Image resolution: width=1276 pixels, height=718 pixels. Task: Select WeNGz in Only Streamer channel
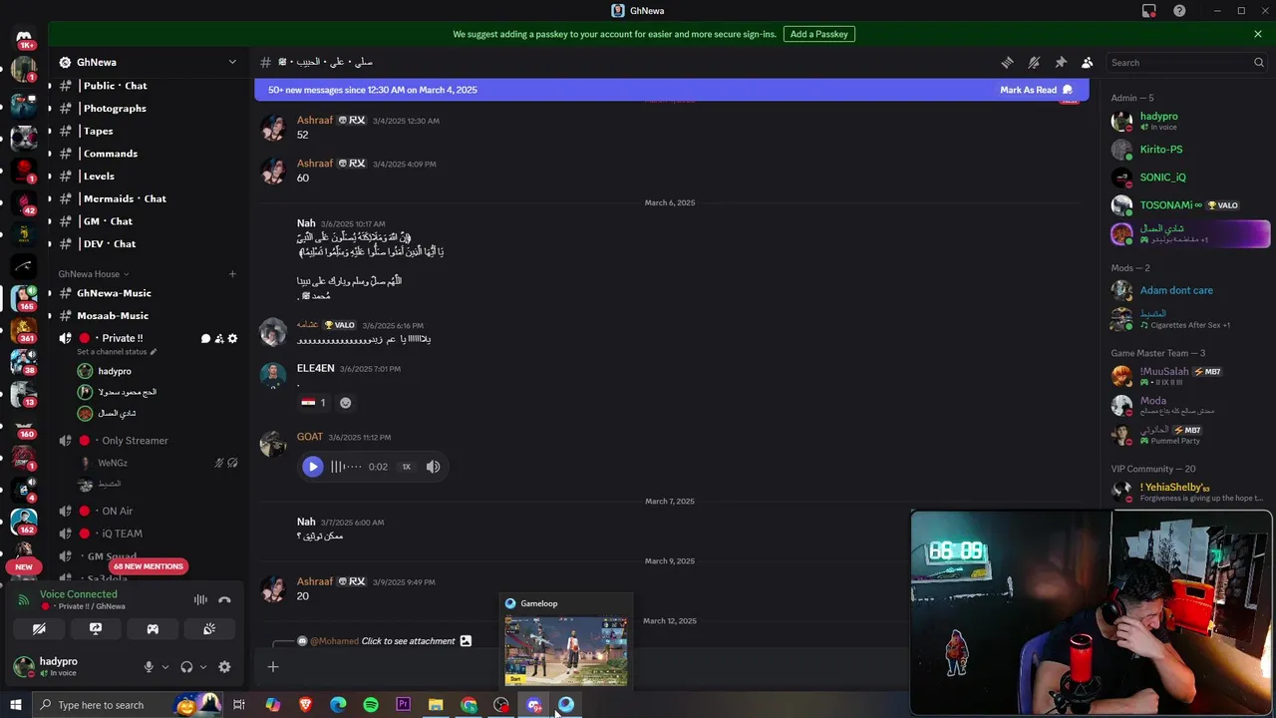(112, 463)
